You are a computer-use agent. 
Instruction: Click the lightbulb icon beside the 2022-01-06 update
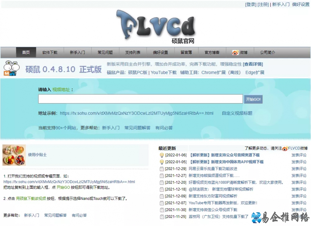pos(162,155)
